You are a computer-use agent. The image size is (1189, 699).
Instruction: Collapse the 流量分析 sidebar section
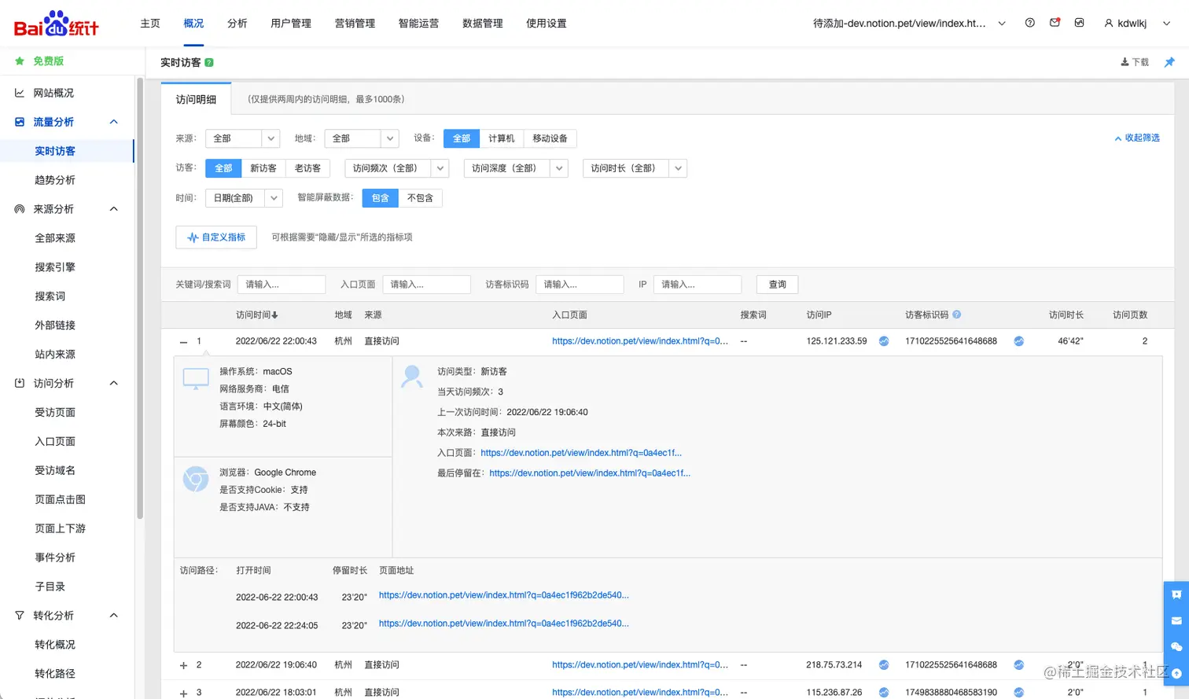point(113,122)
